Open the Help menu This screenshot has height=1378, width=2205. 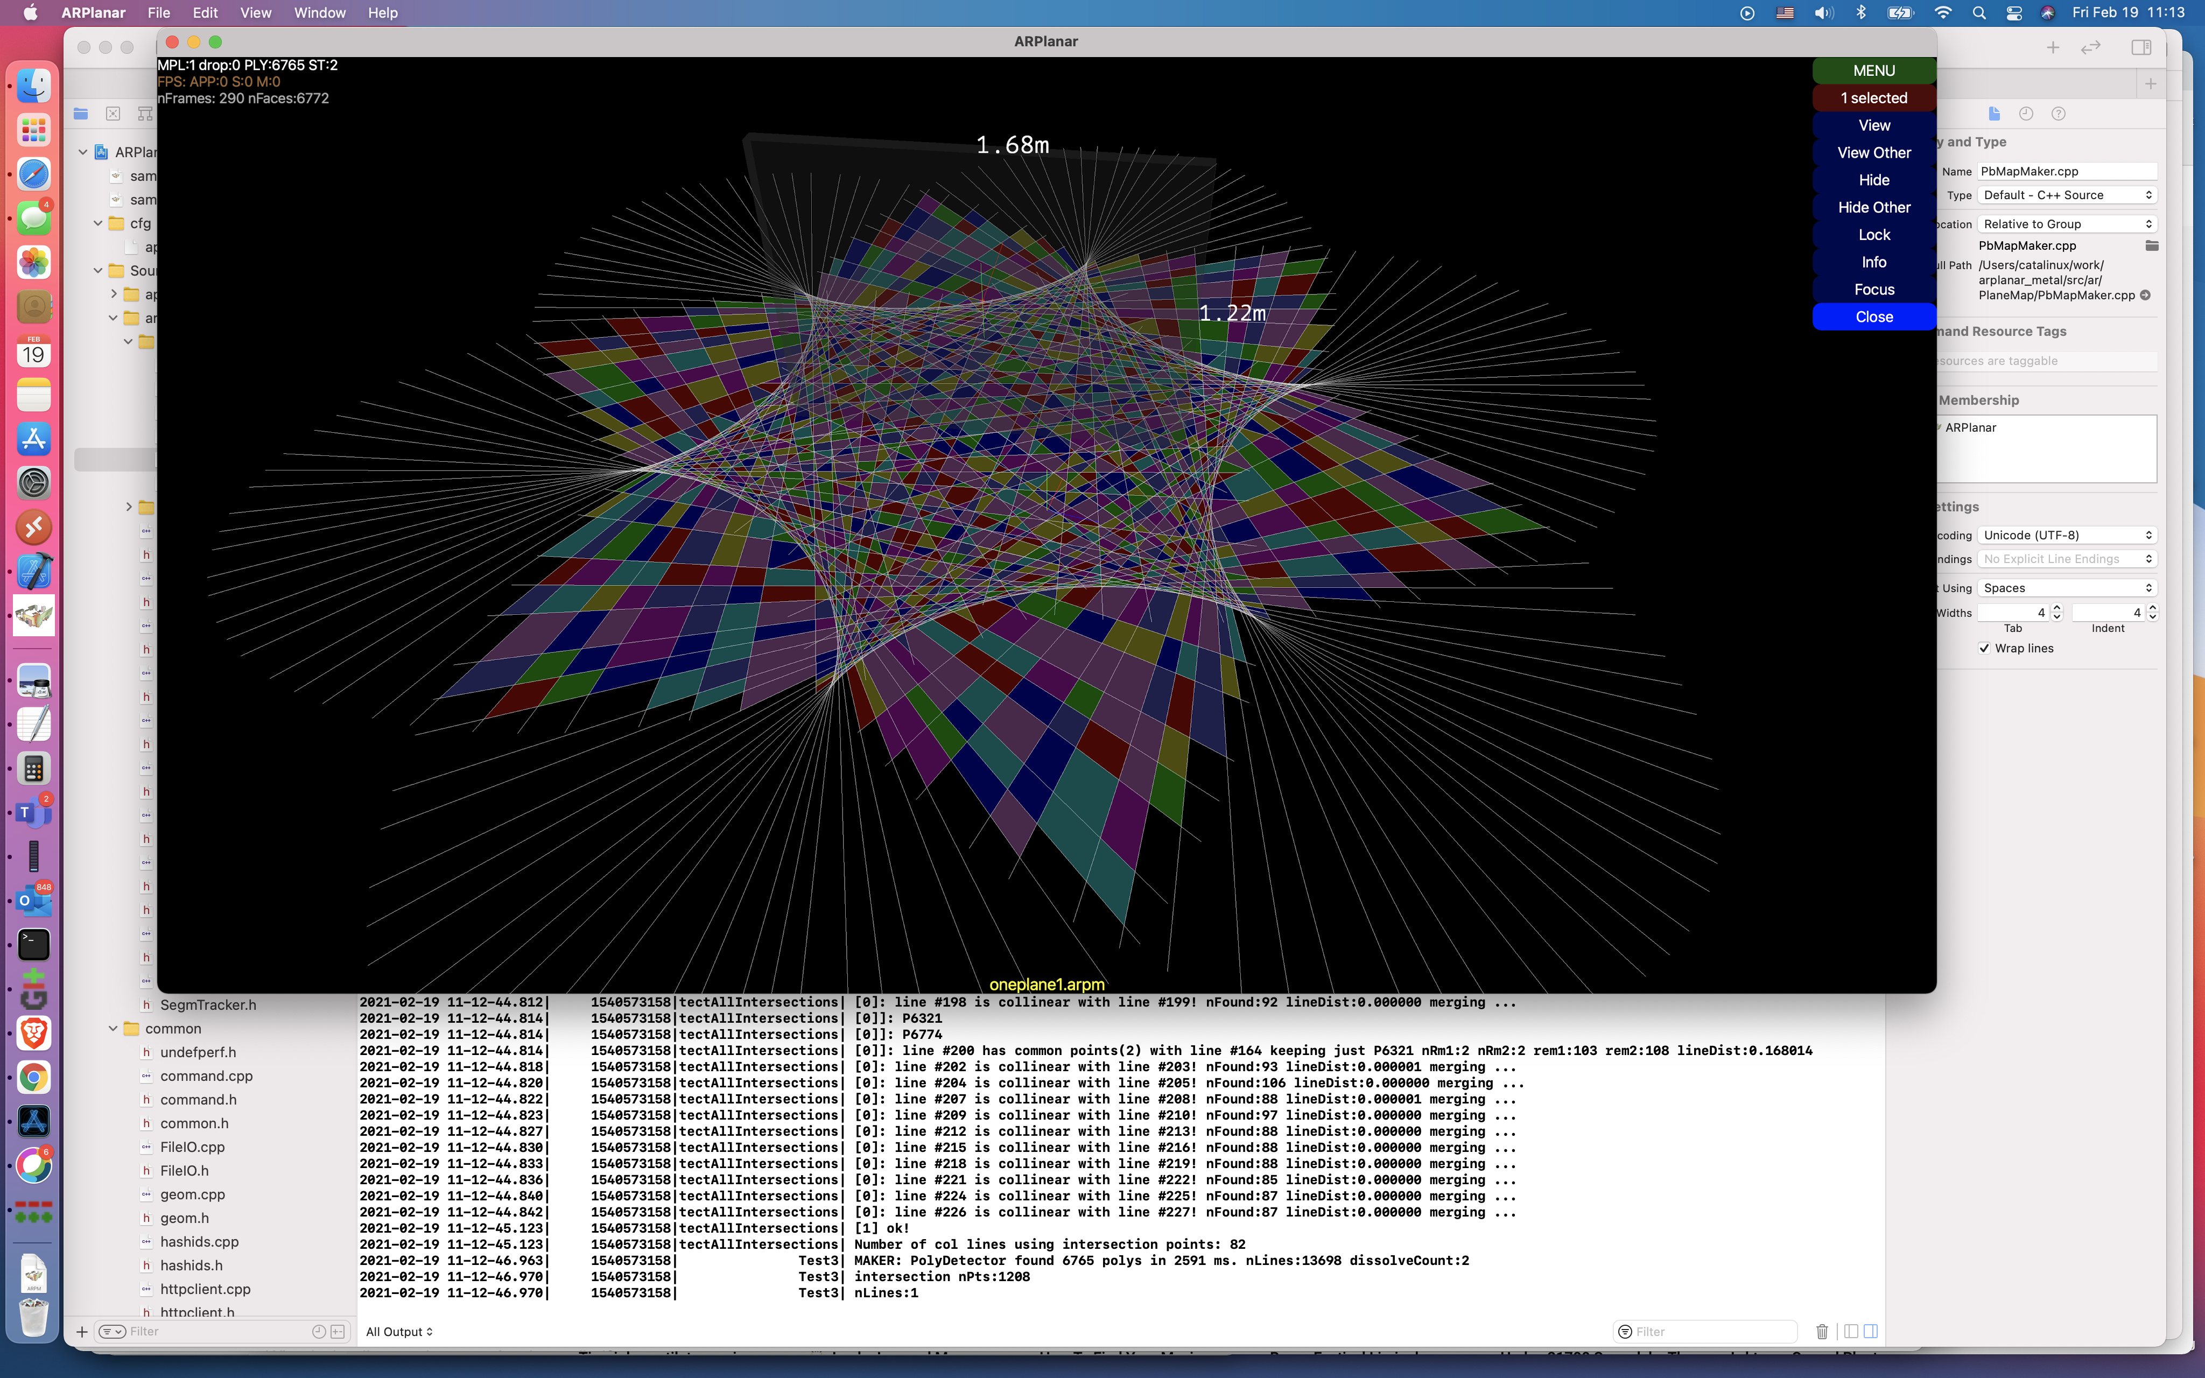tap(383, 13)
